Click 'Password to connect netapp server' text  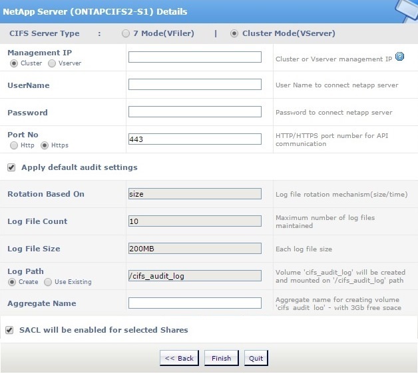pos(334,113)
